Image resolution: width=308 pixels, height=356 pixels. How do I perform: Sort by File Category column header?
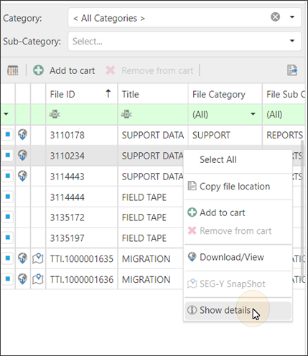tap(225, 94)
